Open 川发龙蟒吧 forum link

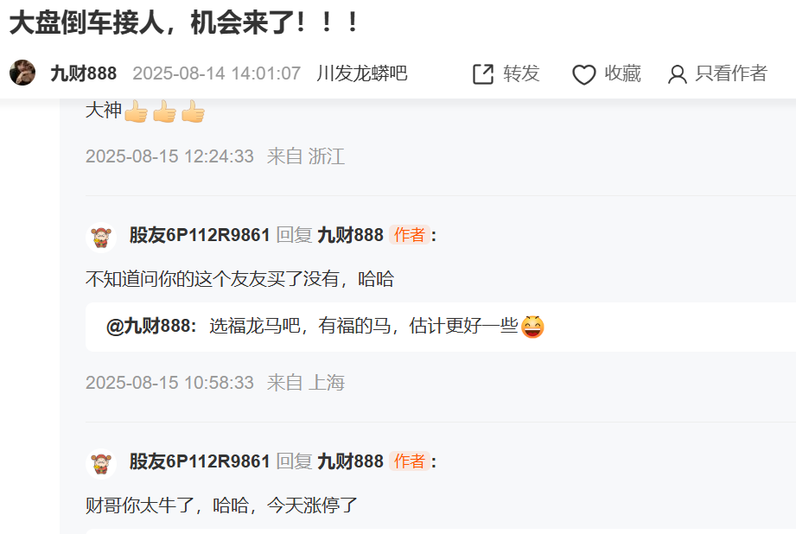coord(362,73)
